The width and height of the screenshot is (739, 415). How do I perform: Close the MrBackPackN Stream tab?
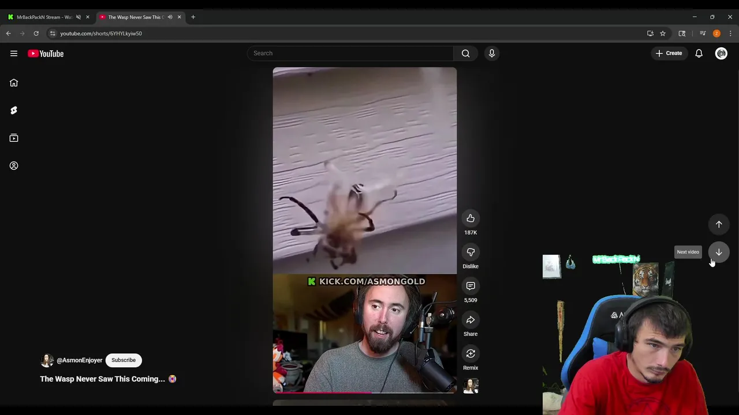pos(88,17)
